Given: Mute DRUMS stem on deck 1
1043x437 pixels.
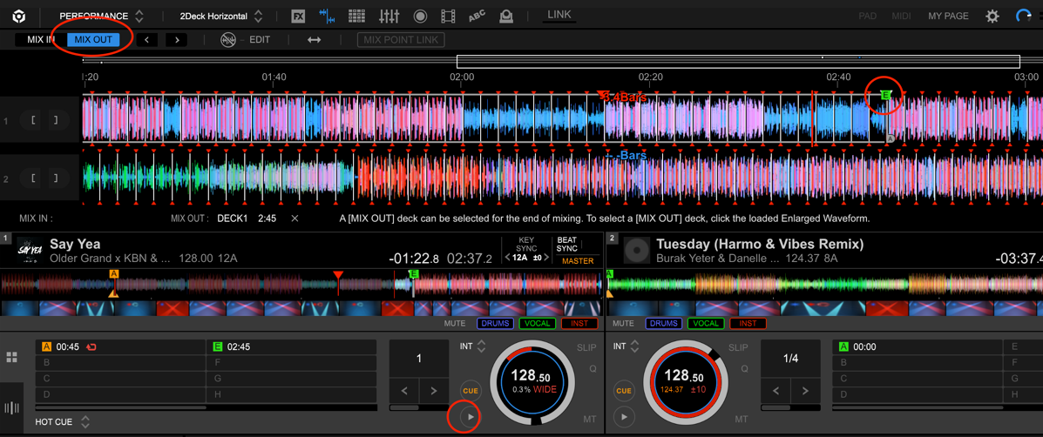Looking at the screenshot, I should (x=495, y=324).
